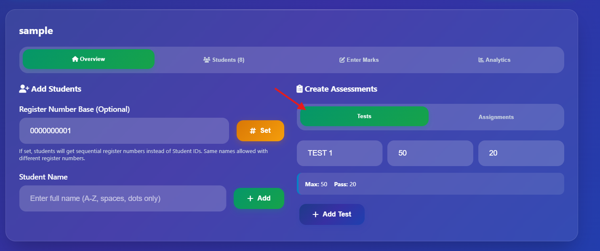Screen dimensions: 600x251
Task: Click the plus icon inside the Add button
Action: click(x=250, y=198)
